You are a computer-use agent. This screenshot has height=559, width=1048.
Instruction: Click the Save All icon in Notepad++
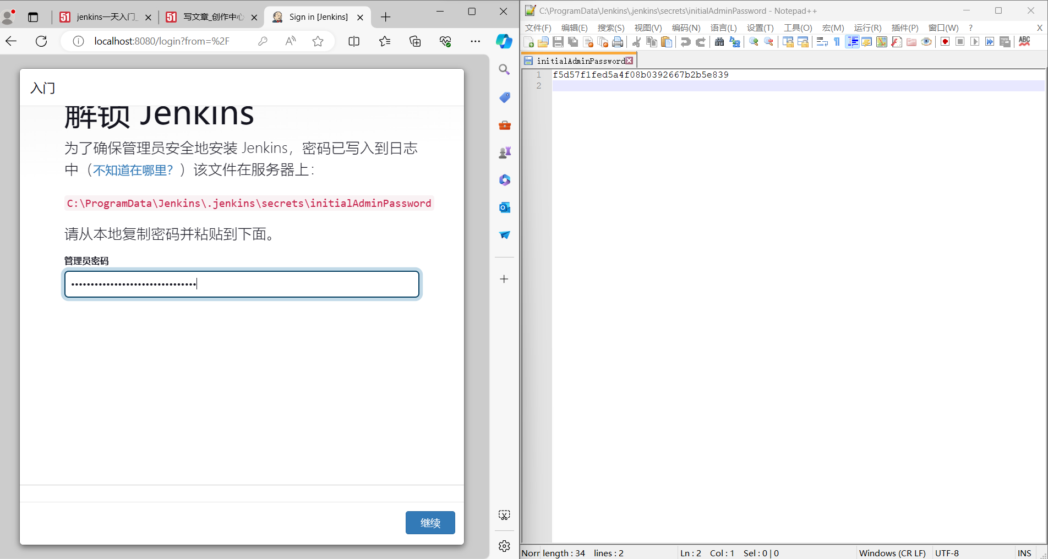(573, 42)
